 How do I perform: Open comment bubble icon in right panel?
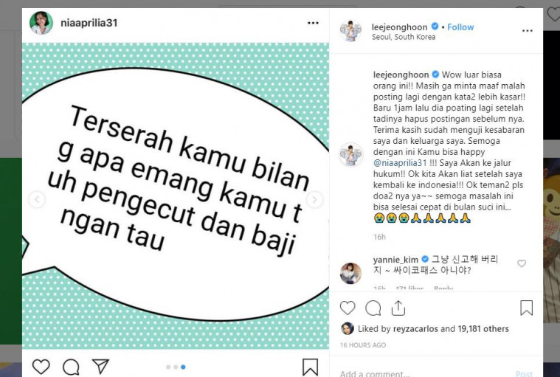(373, 308)
